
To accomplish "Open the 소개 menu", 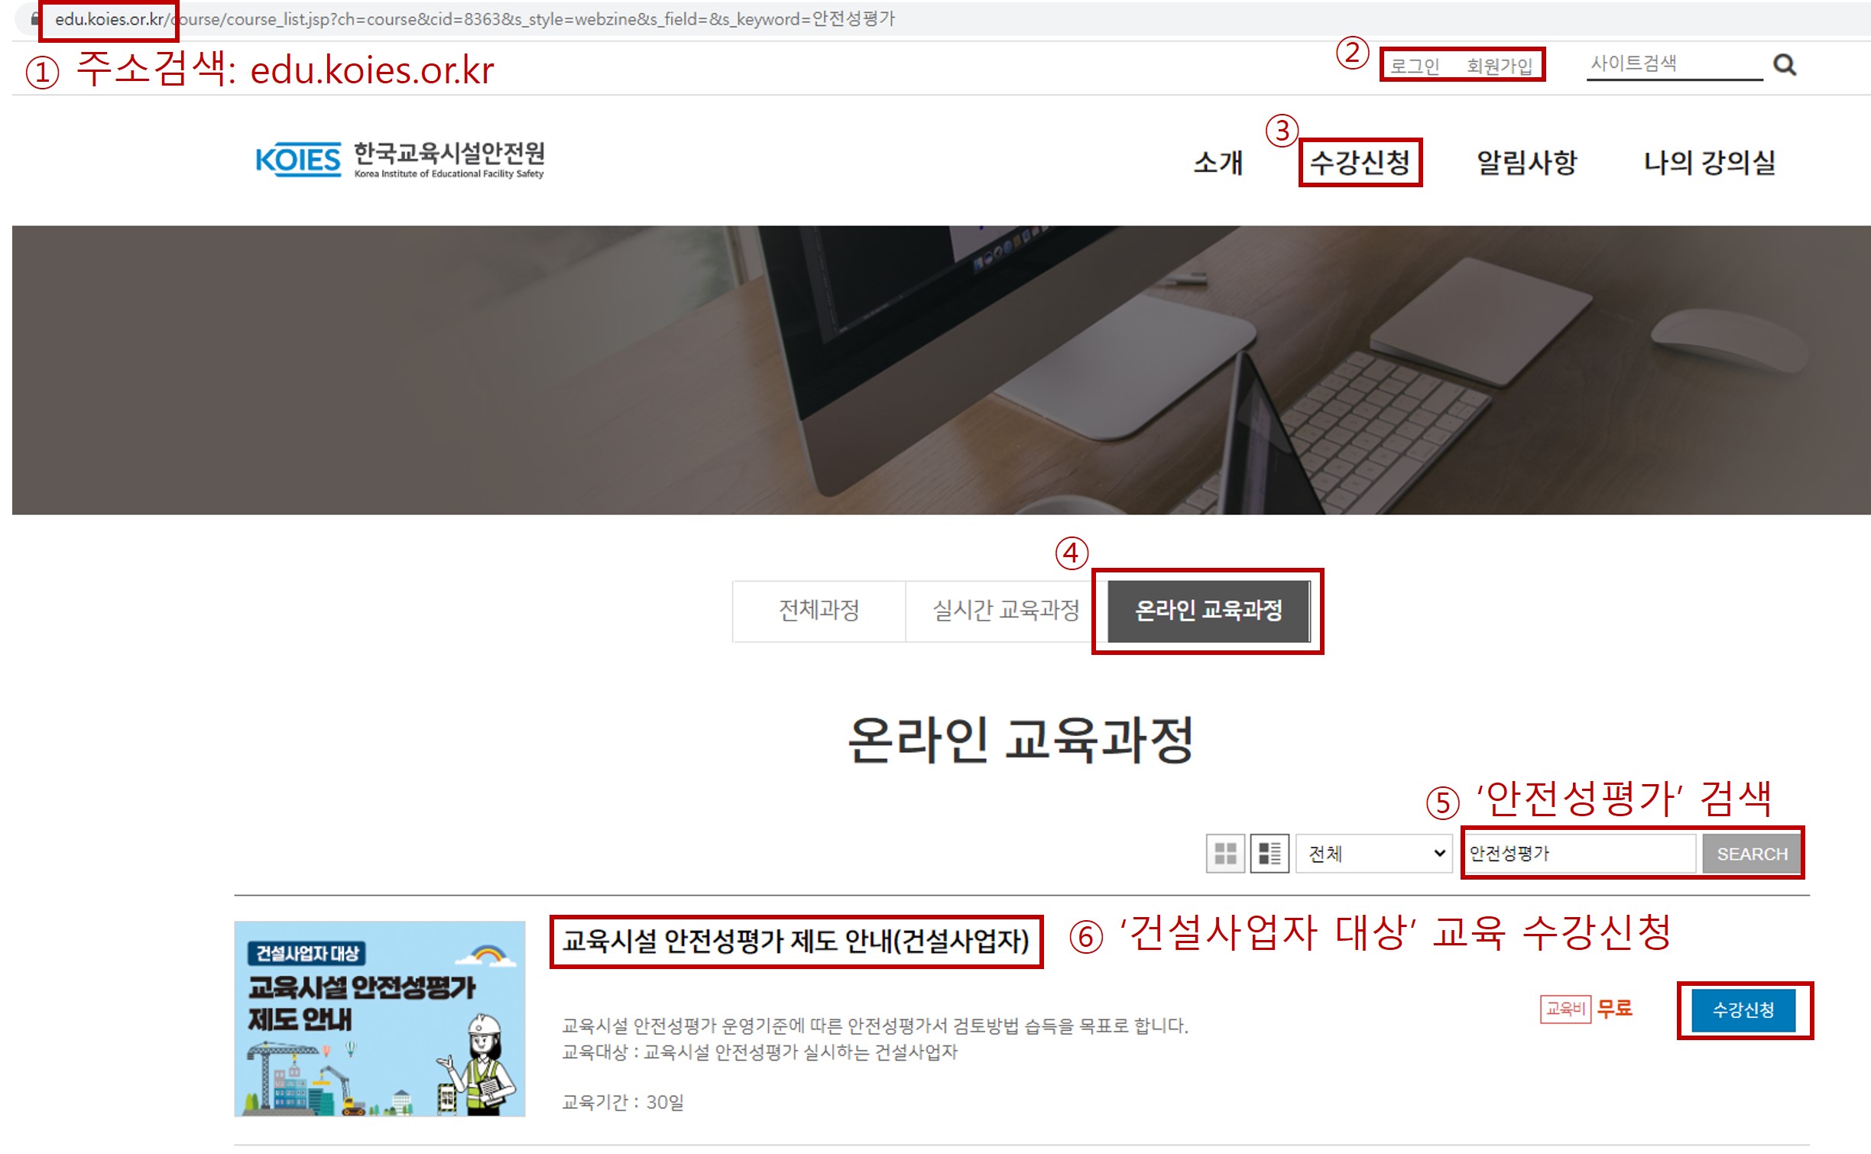I will [x=1218, y=162].
